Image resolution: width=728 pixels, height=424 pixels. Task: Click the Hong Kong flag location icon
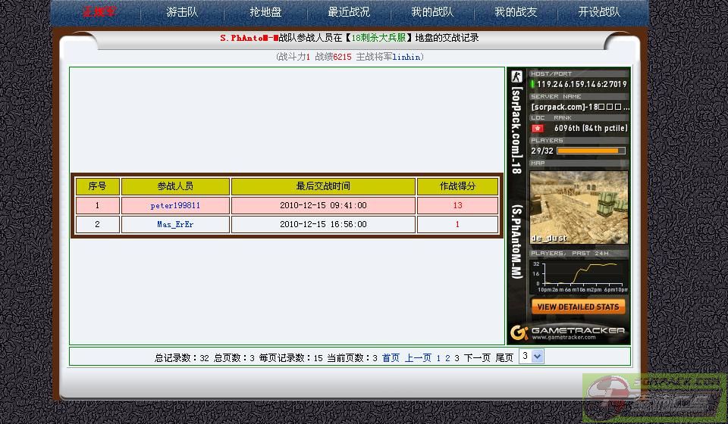538,129
